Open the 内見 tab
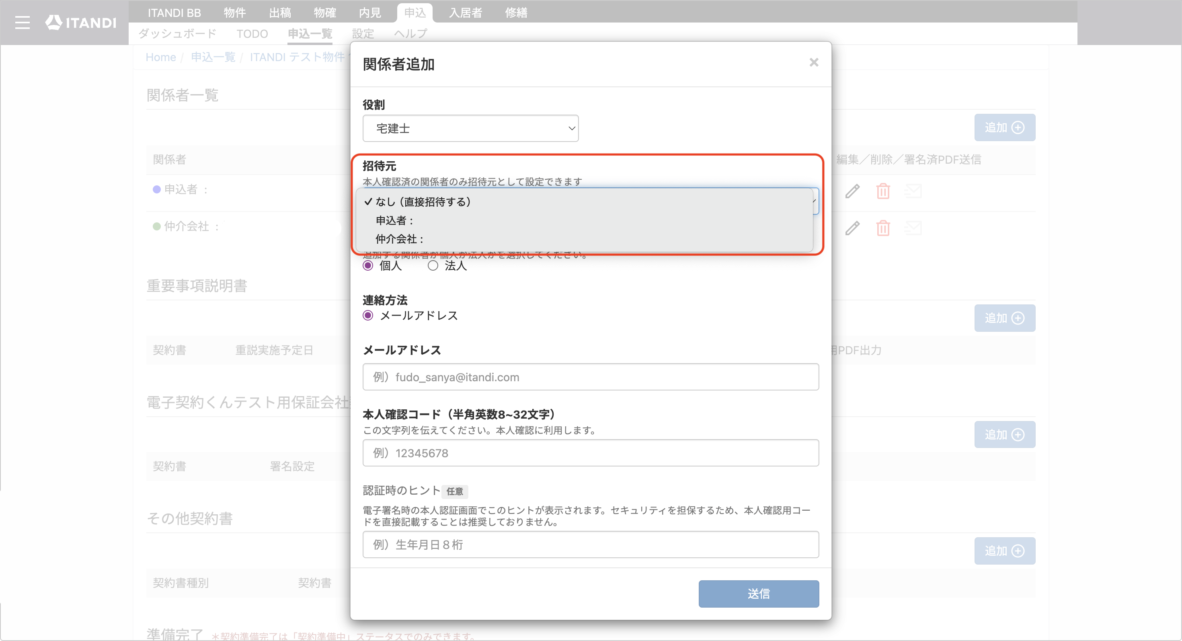Screen dimensions: 1182x641 click(x=370, y=12)
